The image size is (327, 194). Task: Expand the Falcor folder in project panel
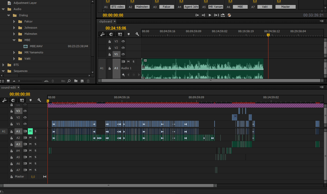click(x=14, y=21)
